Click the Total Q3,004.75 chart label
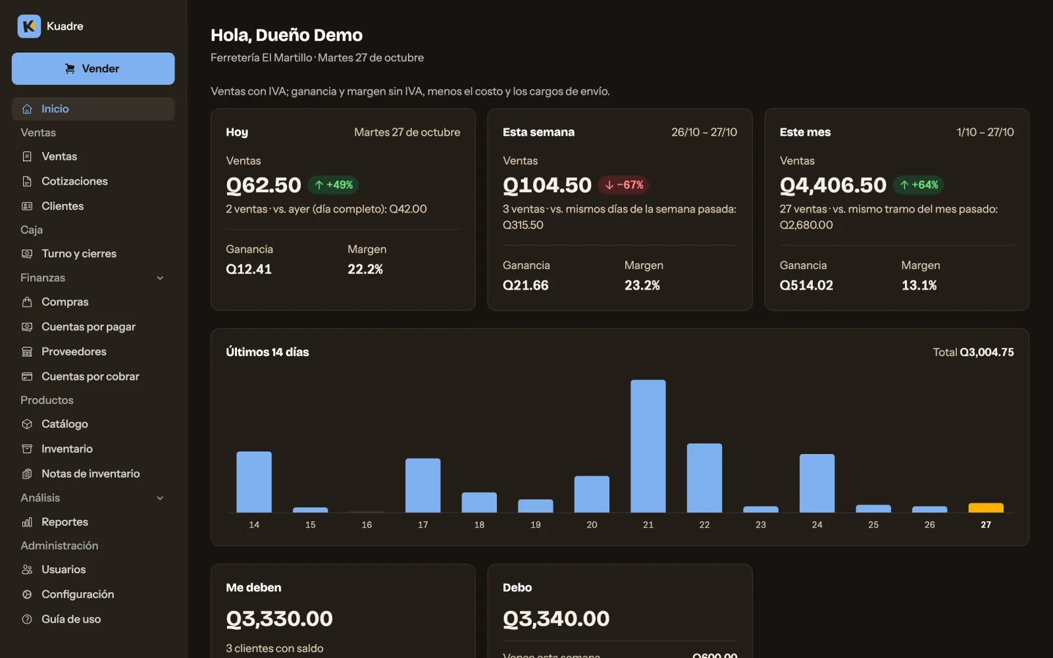This screenshot has width=1053, height=658. [x=973, y=353]
